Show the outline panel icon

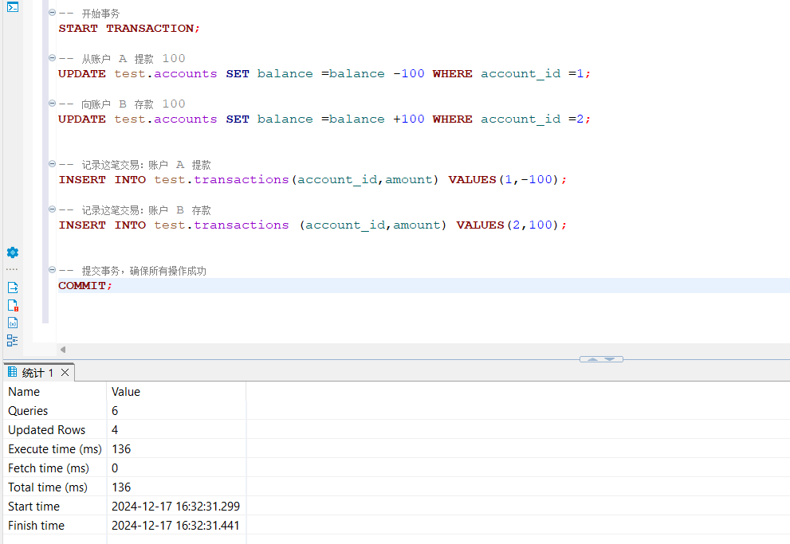tap(13, 340)
